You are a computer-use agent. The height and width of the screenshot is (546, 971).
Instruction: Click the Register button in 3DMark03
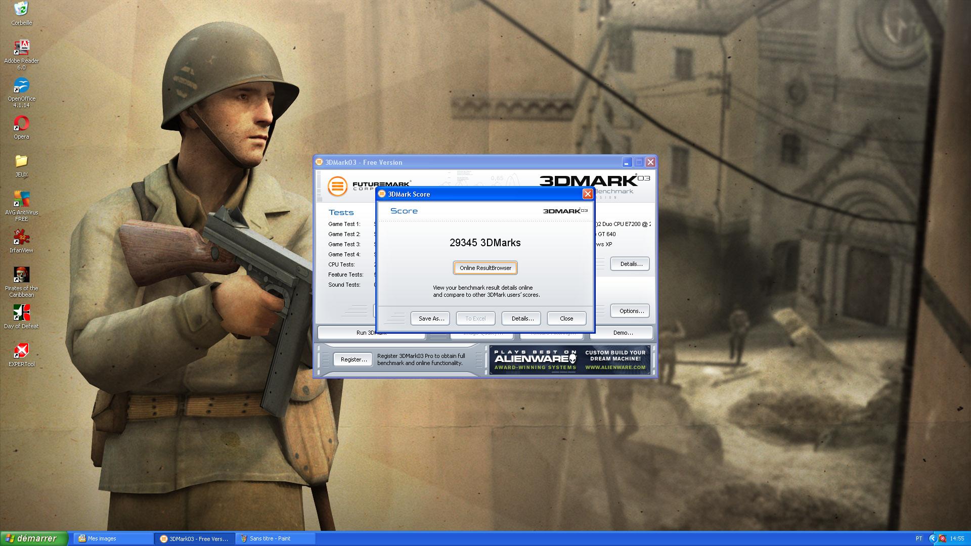click(353, 359)
